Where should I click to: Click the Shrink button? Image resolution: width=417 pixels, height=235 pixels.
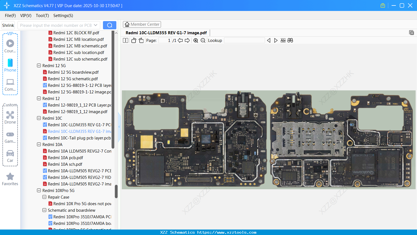pyautogui.click(x=8, y=25)
